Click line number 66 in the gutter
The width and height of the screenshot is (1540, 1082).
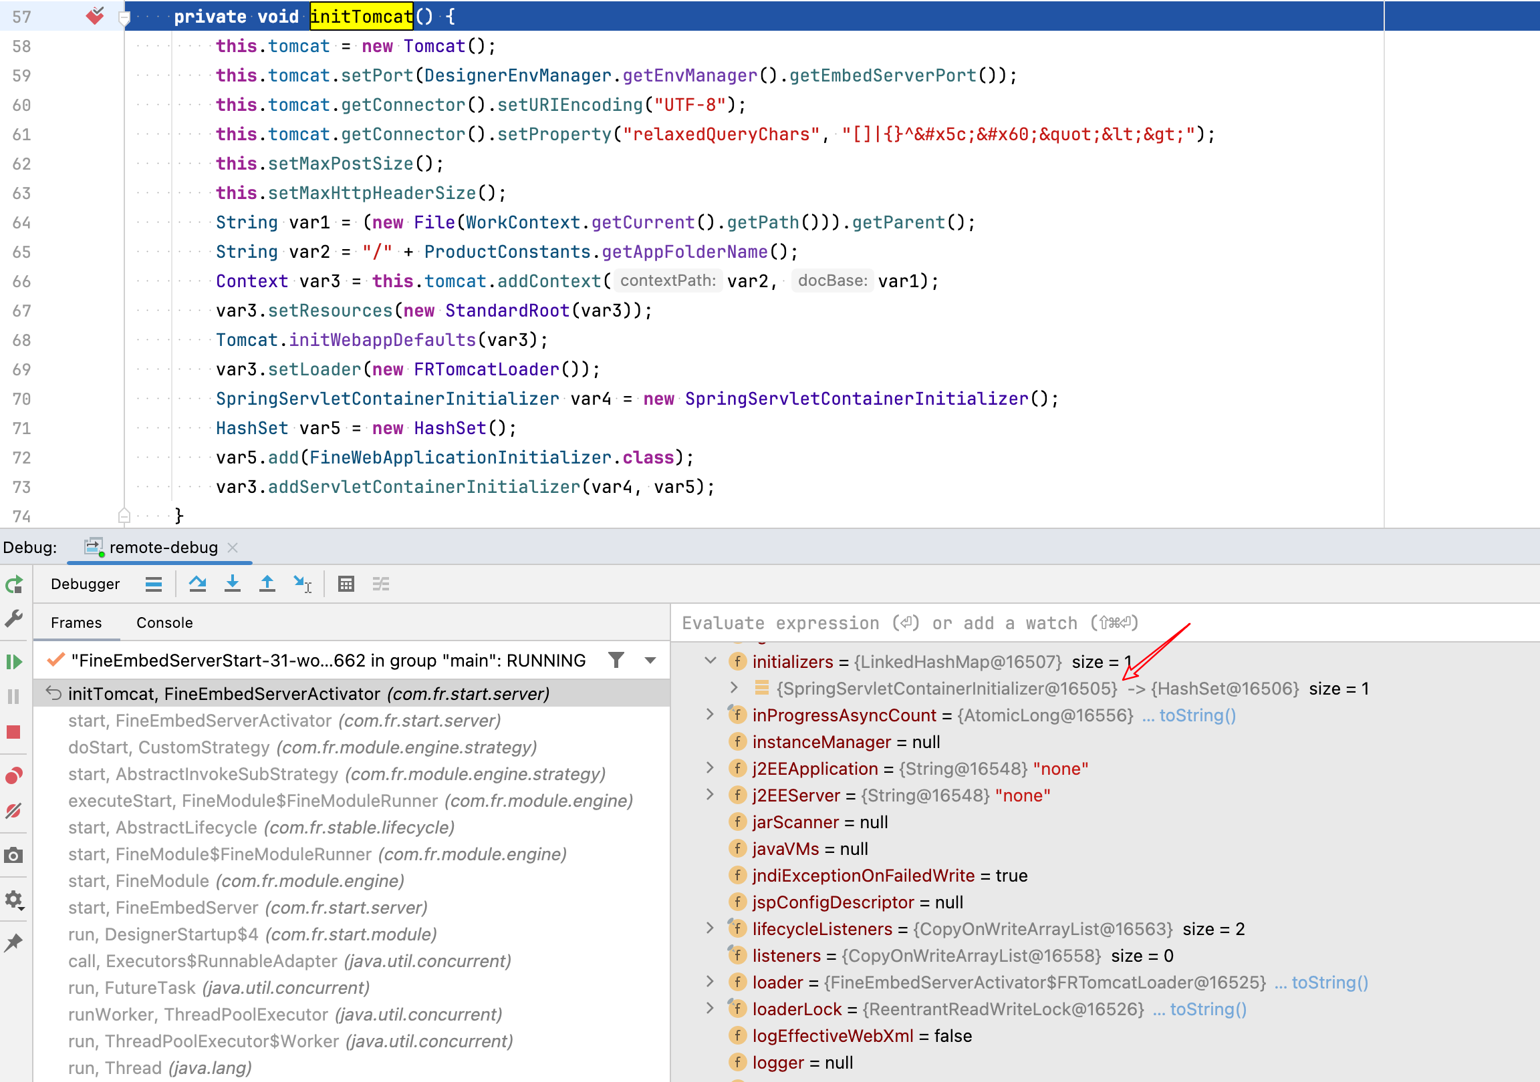click(x=21, y=282)
